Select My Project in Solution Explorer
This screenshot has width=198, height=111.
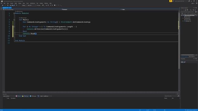[188, 17]
